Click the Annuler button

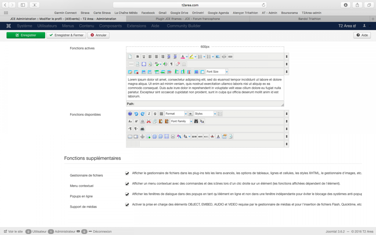pyautogui.click(x=98, y=35)
